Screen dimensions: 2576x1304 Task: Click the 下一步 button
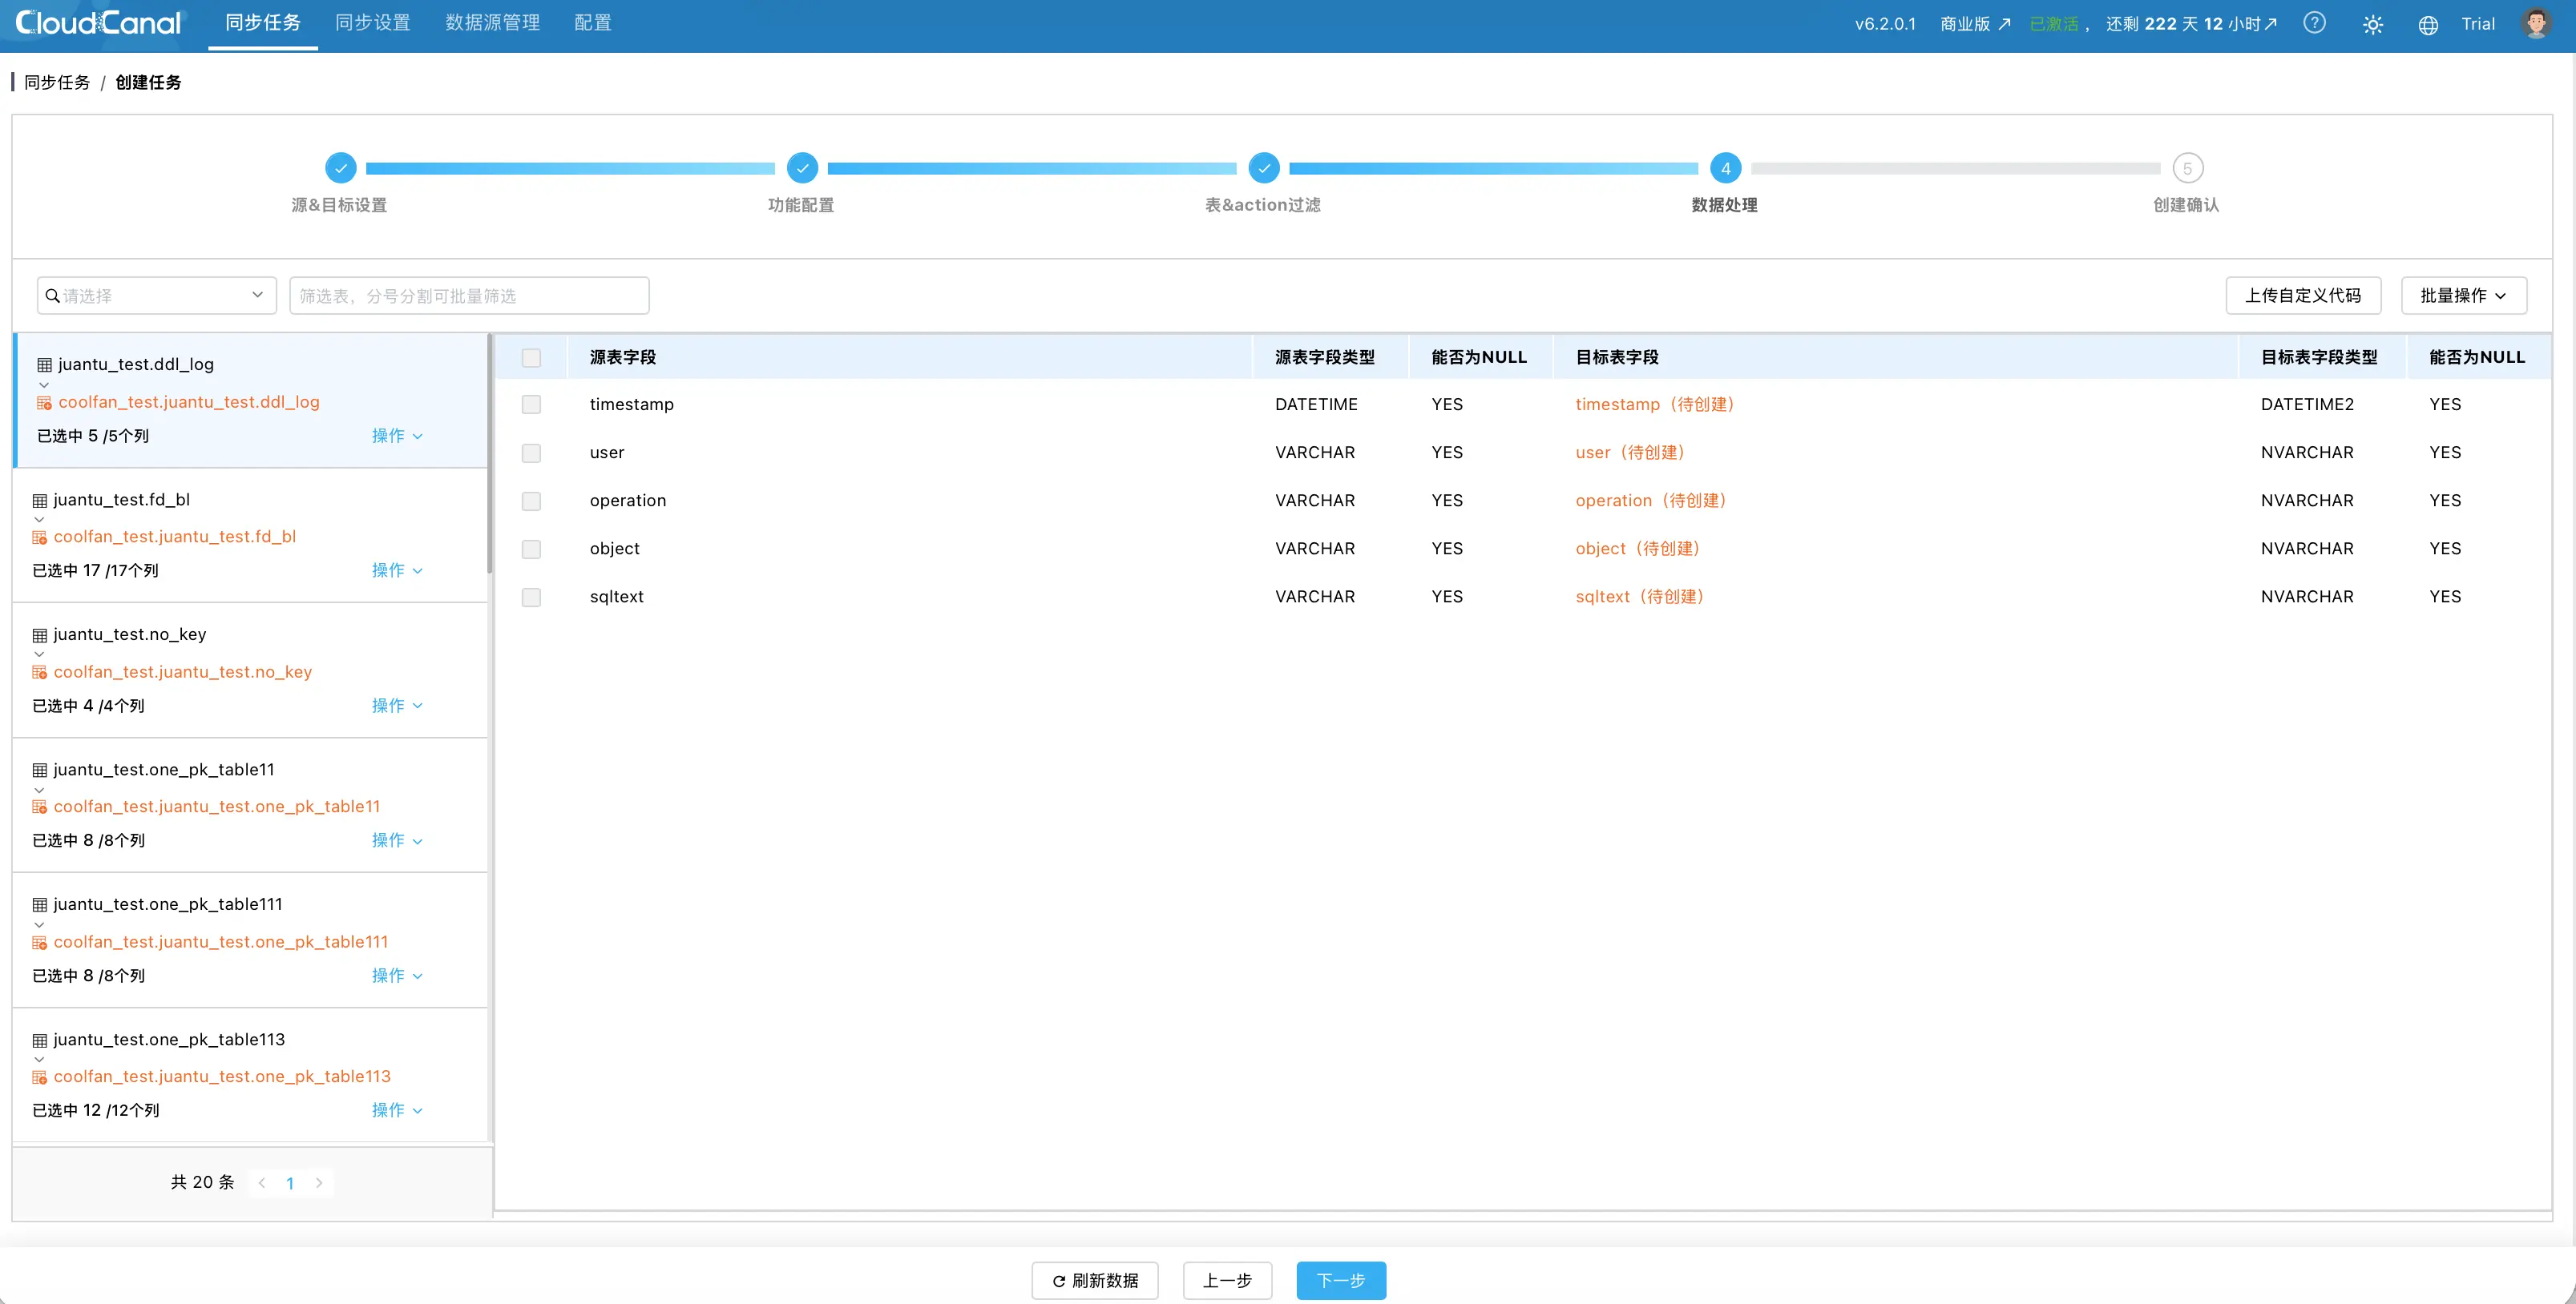tap(1341, 1280)
